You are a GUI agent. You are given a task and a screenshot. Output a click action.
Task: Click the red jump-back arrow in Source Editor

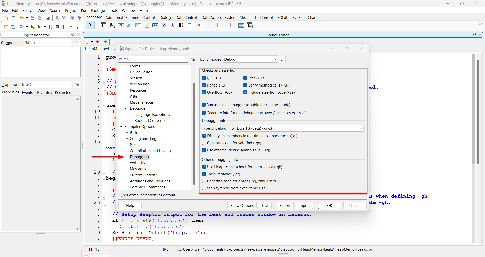coord(98,42)
